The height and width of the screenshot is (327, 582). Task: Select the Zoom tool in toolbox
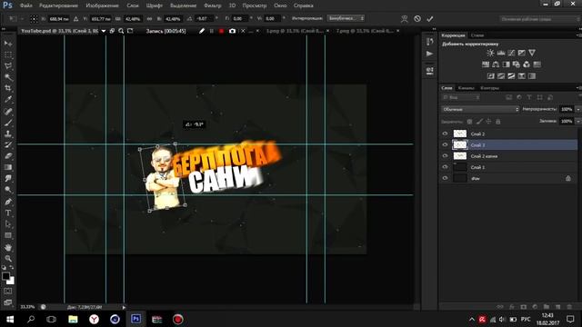point(8,258)
